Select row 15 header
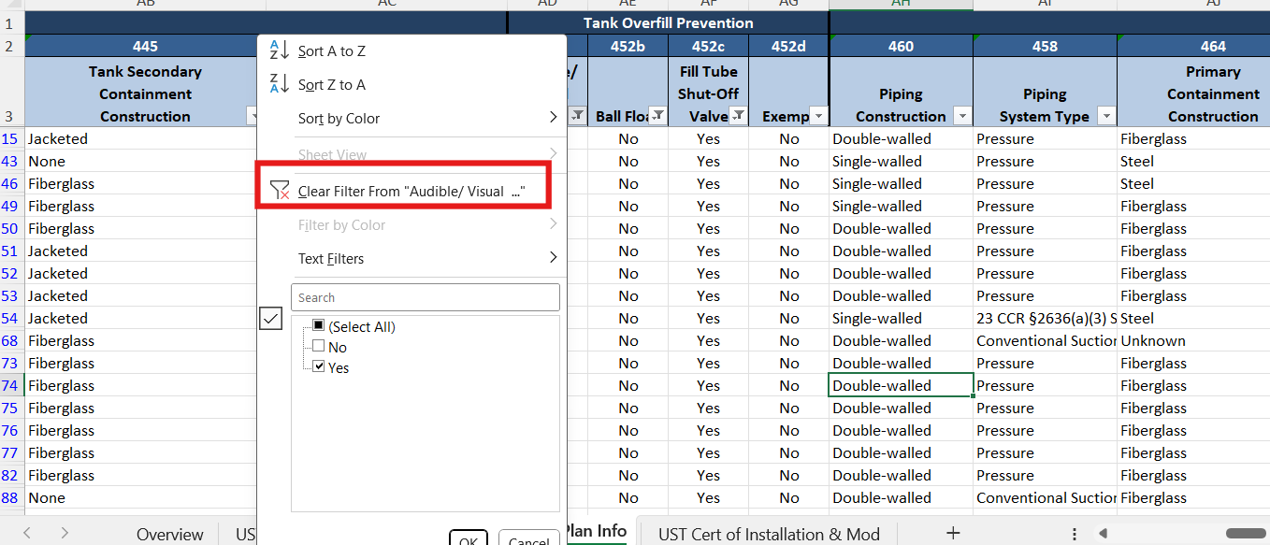1270x545 pixels. (11, 138)
